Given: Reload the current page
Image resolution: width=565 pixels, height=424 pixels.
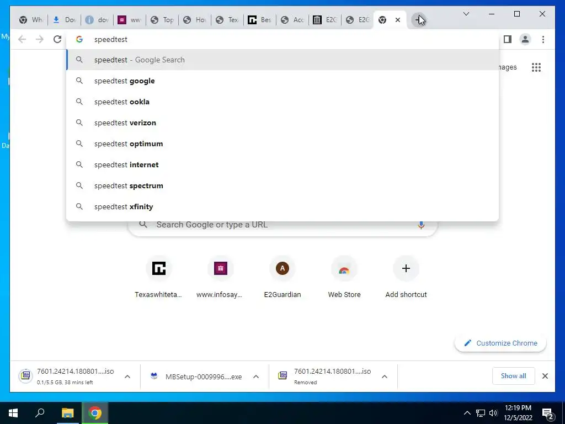Looking at the screenshot, I should (57, 39).
